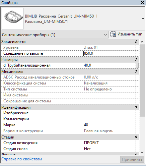Viewport: 146px width, 166px height.
Task: Close the Свойства panel
Action: 142,2
